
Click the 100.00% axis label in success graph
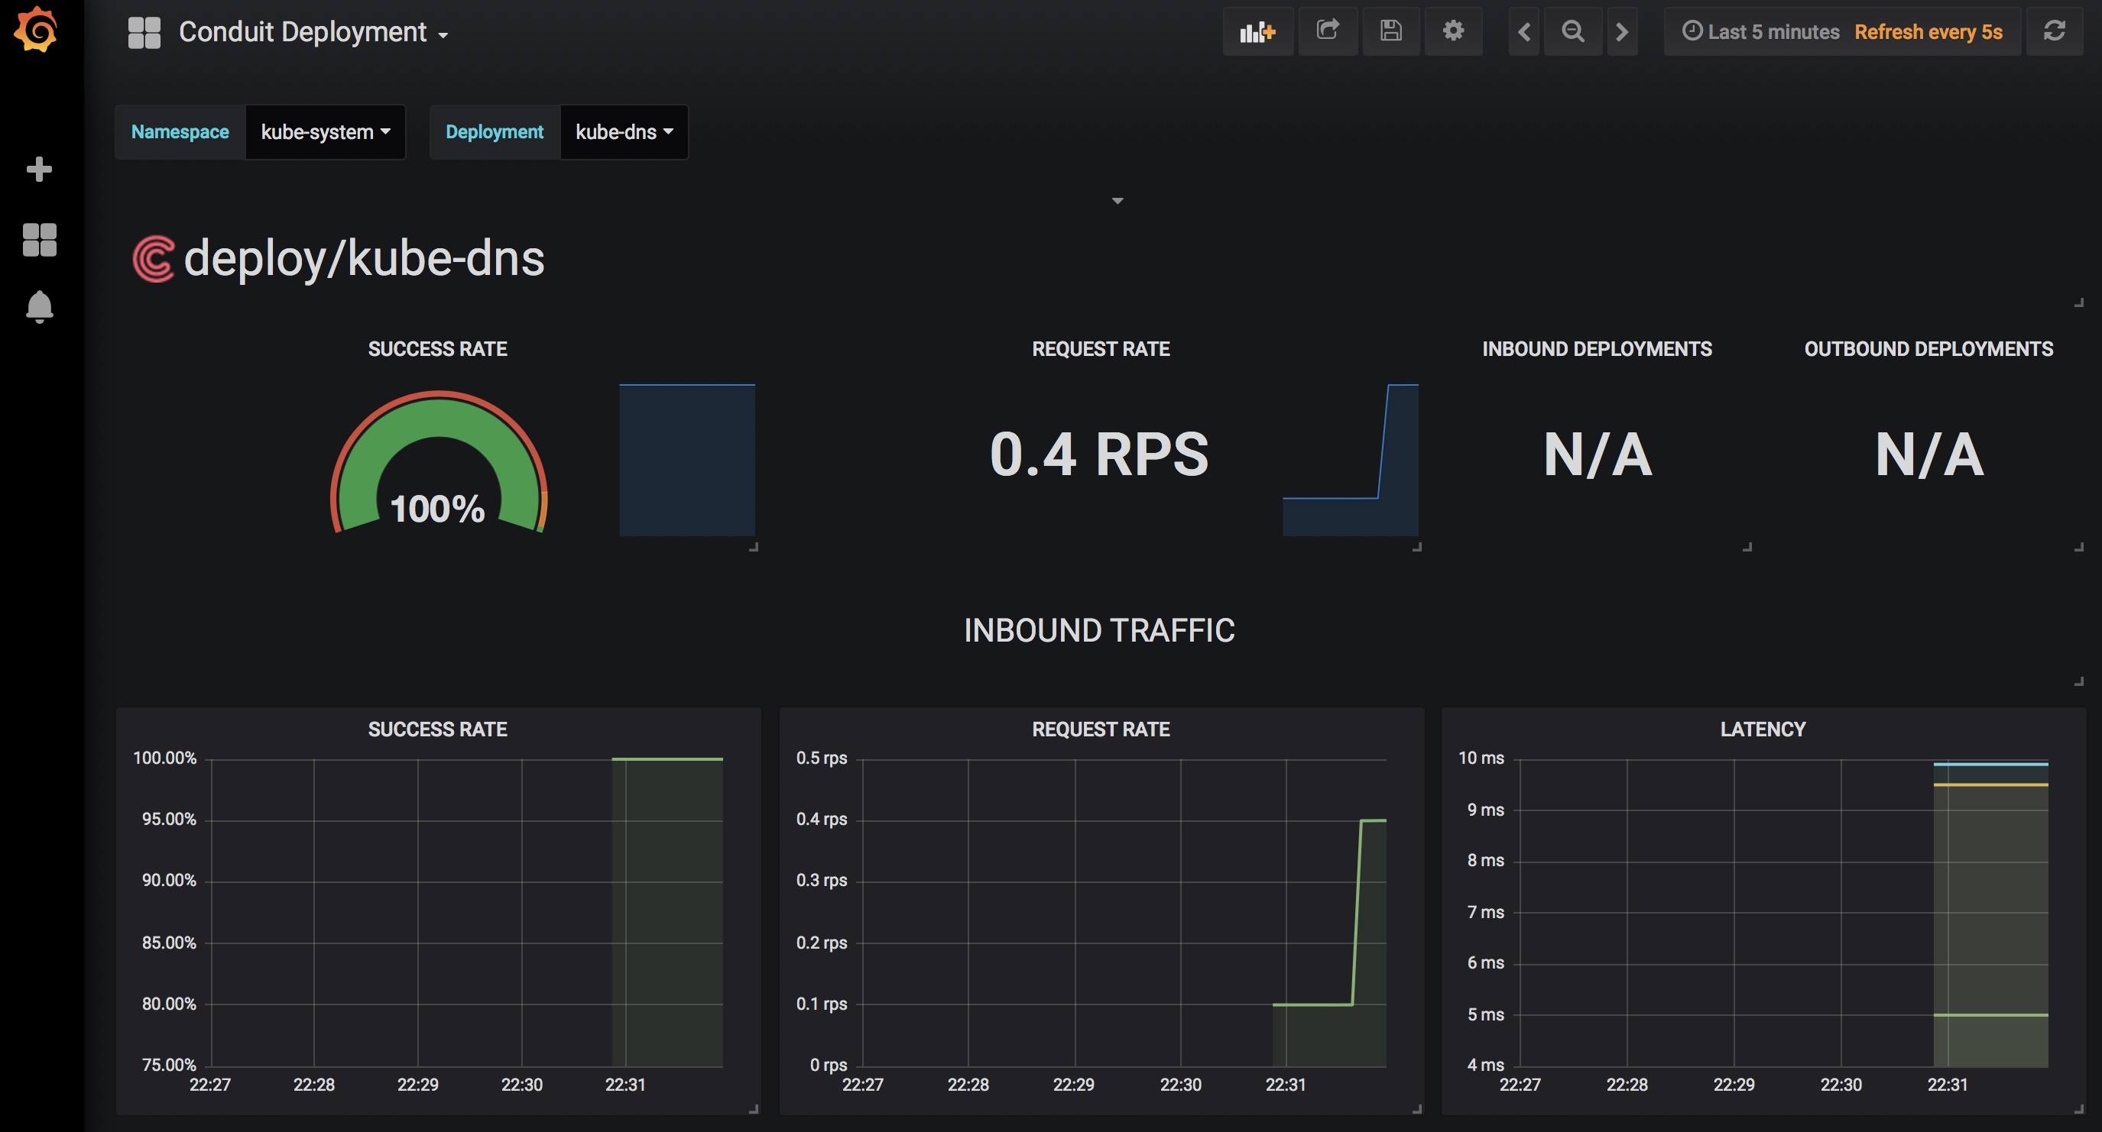(165, 758)
